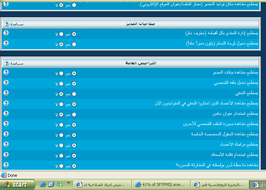
Task: Launch Internet Explorer from quick launch bar
Action: tap(43, 184)
